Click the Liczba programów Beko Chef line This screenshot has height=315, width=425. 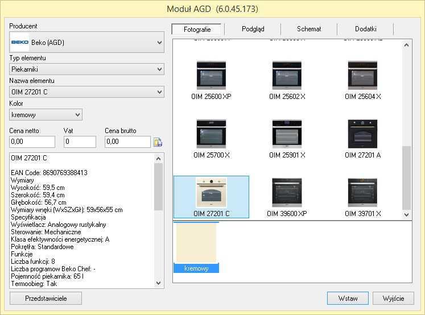53,269
